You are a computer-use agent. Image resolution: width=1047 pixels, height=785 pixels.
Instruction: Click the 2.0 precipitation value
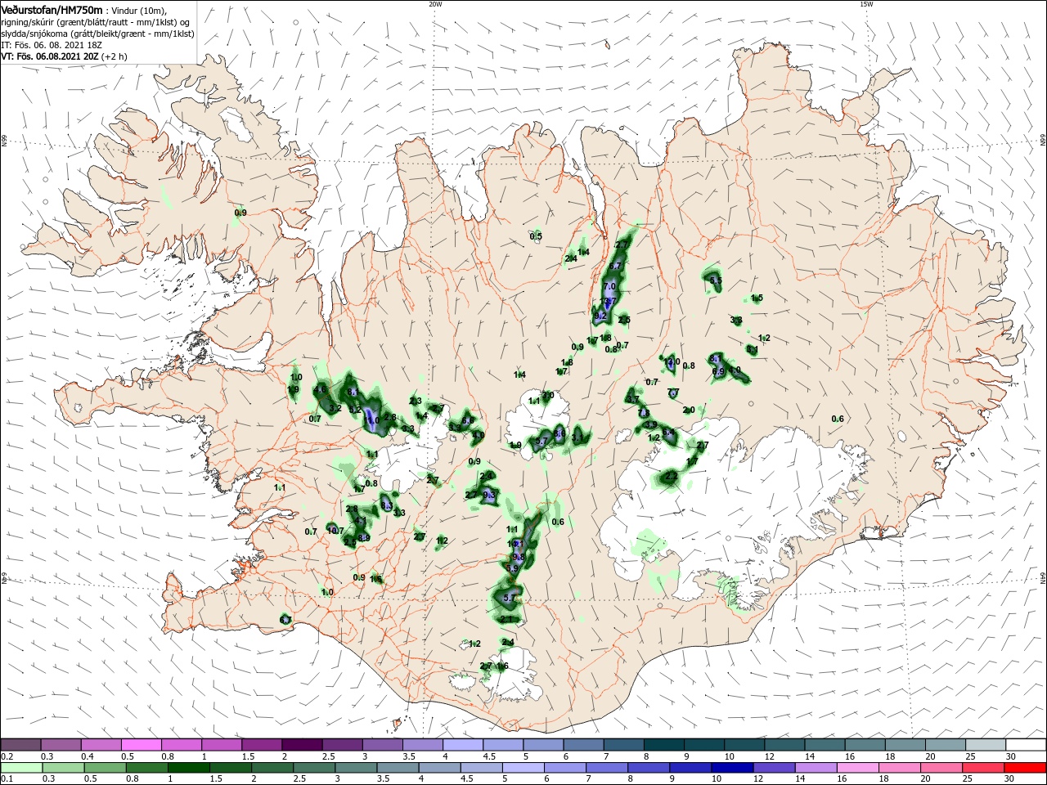(x=689, y=410)
